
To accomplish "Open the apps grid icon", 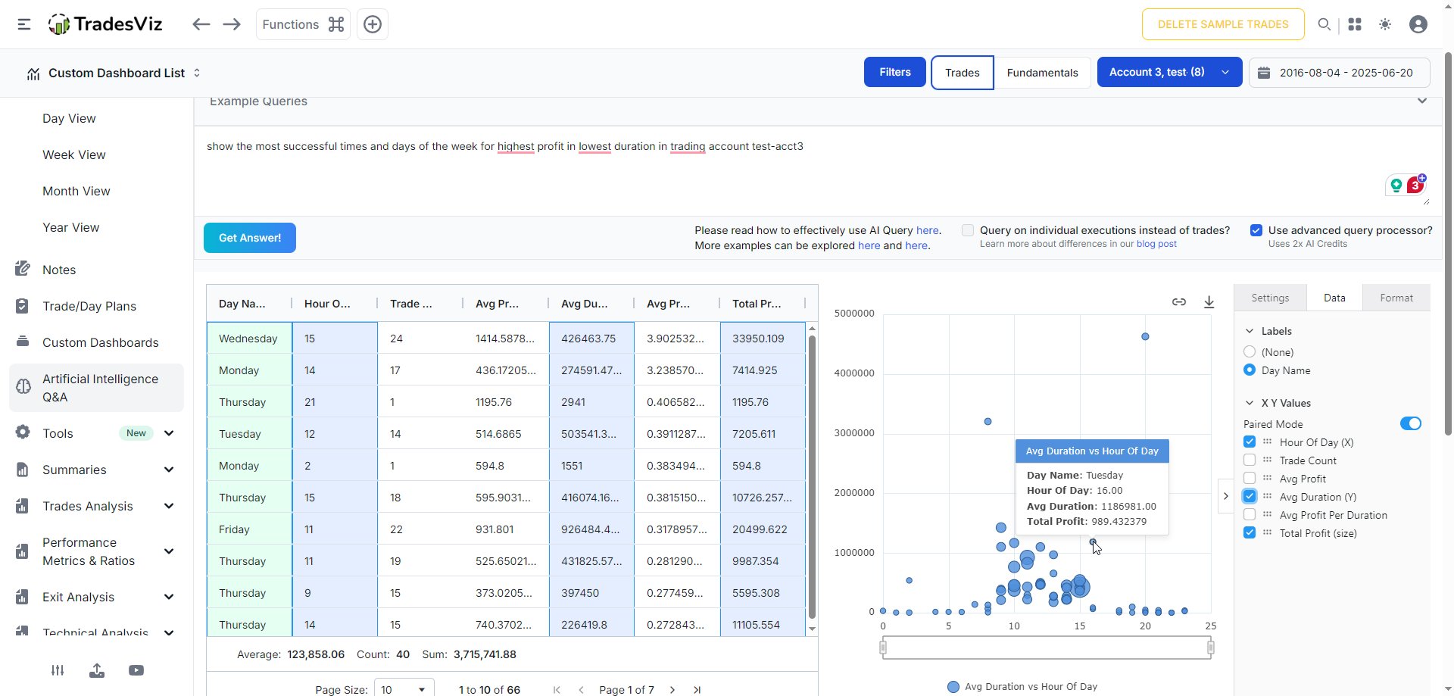I will pos(1355,24).
